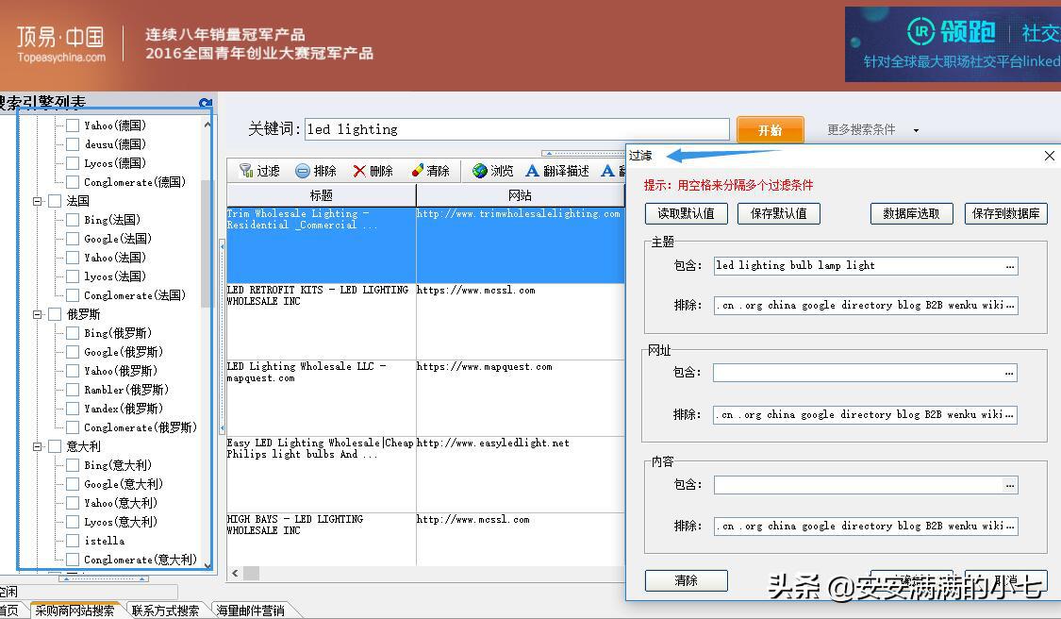The width and height of the screenshot is (1061, 619).
Task: Open the ellipsis picker beside 主题包含 field
Action: (x=1010, y=265)
